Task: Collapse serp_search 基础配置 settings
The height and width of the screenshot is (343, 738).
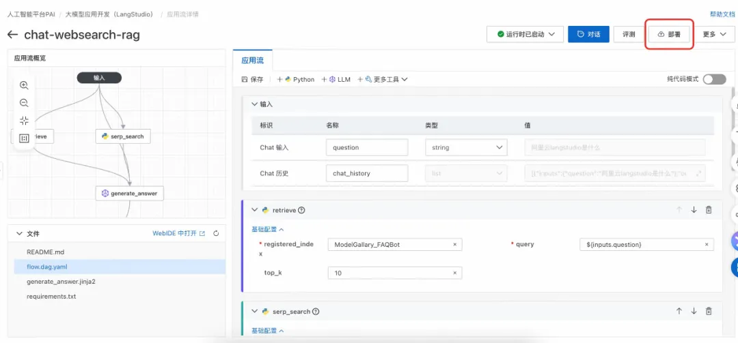Action: tap(268, 330)
